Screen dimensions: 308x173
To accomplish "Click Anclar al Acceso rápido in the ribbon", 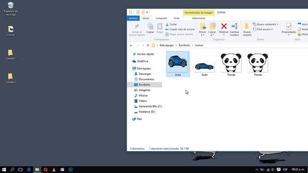I will (137, 30).
